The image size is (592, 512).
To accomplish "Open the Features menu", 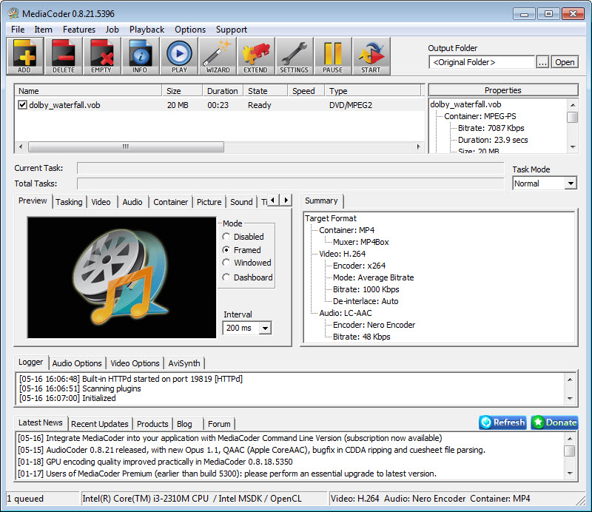I will [79, 30].
